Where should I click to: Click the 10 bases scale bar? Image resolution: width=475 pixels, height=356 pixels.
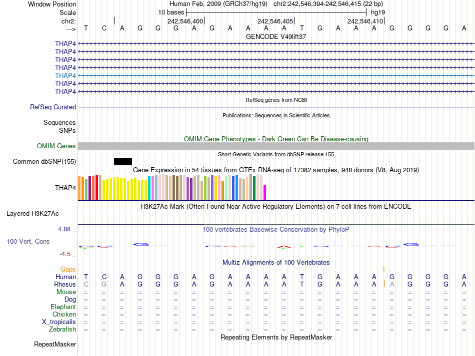tap(276, 12)
